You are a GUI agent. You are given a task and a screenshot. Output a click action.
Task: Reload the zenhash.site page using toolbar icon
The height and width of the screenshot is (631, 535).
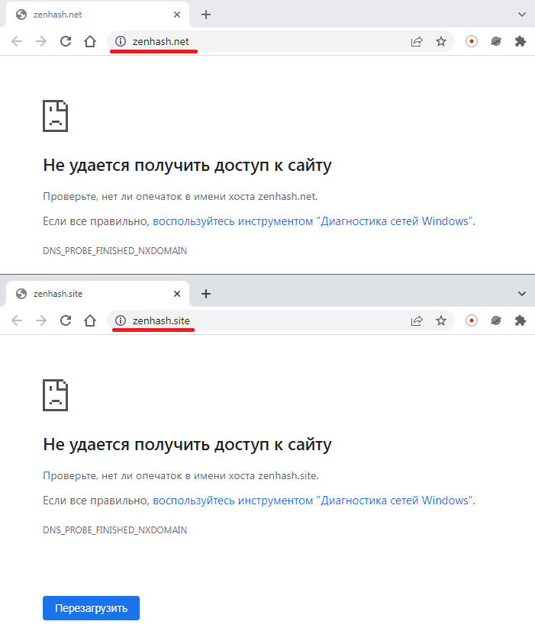[x=66, y=320]
